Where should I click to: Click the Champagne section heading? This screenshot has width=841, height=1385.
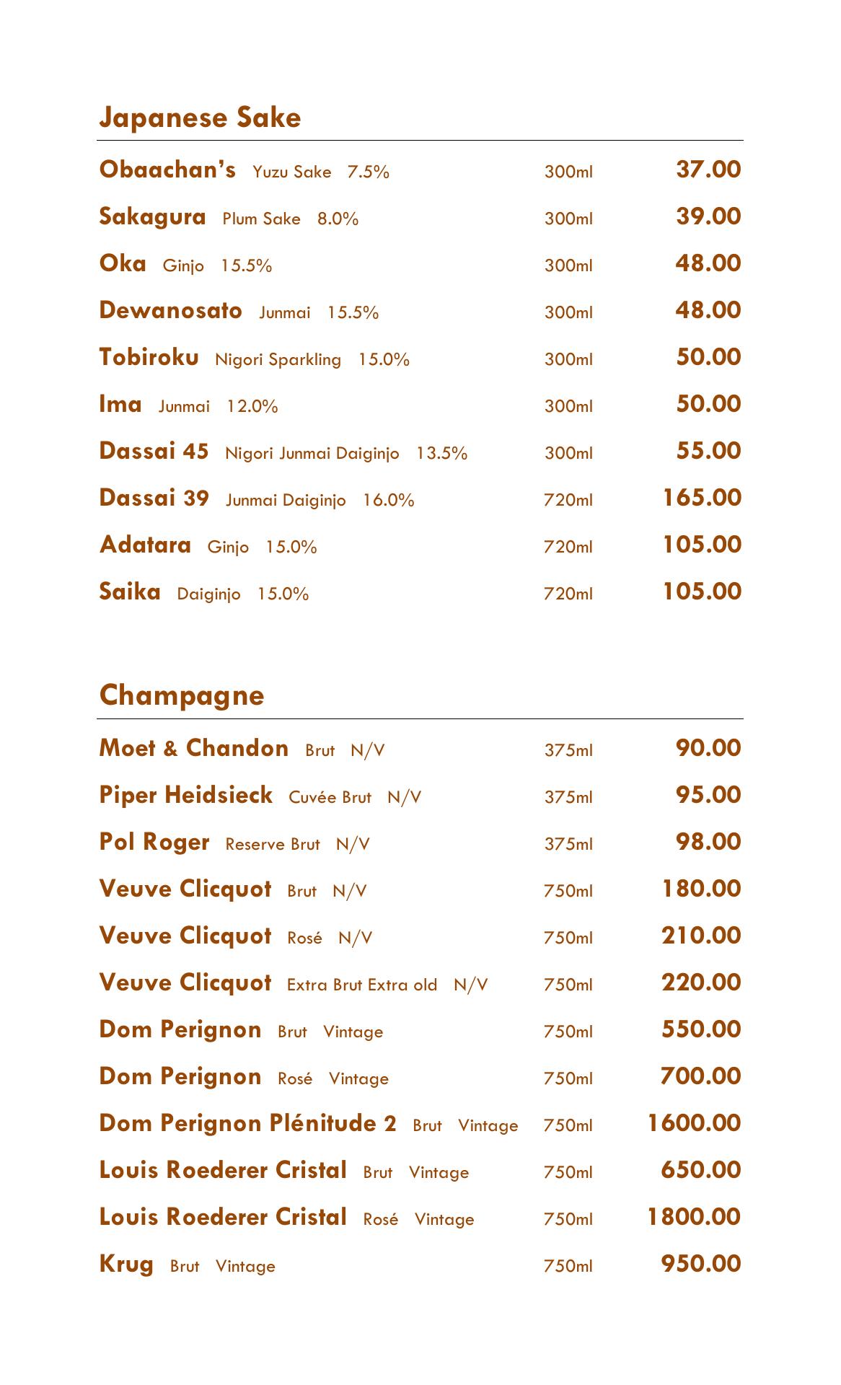[182, 695]
